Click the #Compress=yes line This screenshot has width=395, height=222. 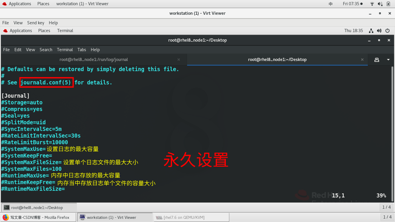(22, 109)
